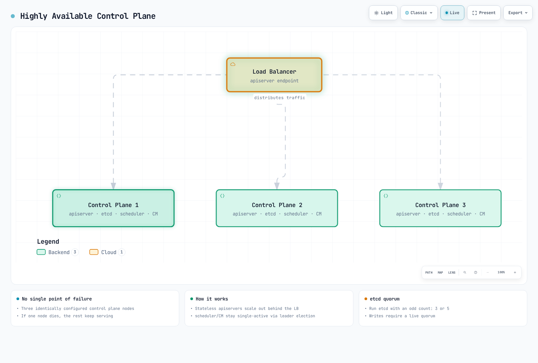
Task: Select the Control Plane 2 node
Action: tap(277, 208)
